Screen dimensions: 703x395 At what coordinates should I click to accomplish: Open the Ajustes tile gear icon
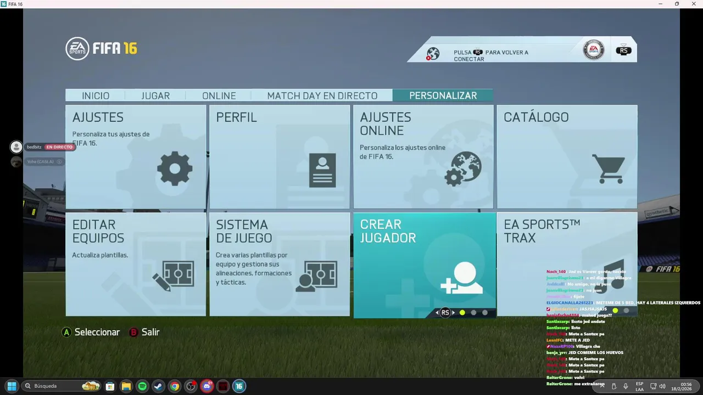(x=175, y=168)
